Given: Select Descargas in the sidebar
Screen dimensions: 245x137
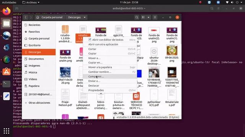Looking at the screenshot, I should click(x=39, y=52).
